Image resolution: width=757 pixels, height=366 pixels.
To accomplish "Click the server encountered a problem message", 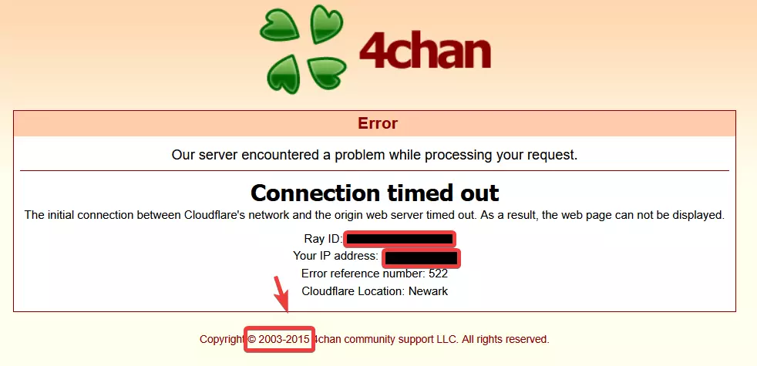I will click(375, 155).
